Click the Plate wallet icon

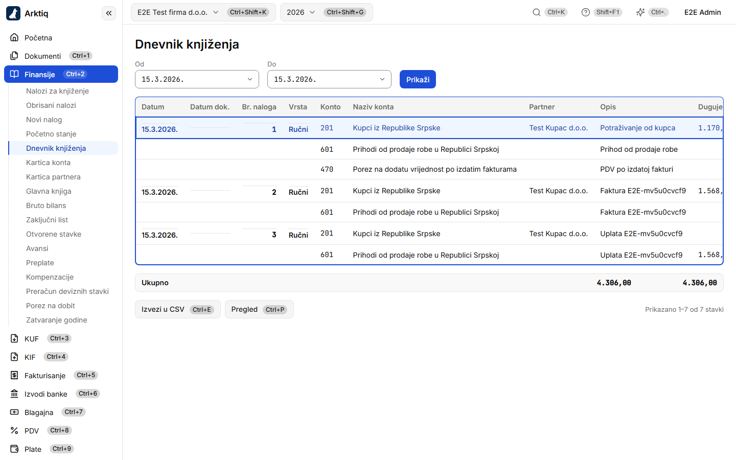tap(14, 449)
